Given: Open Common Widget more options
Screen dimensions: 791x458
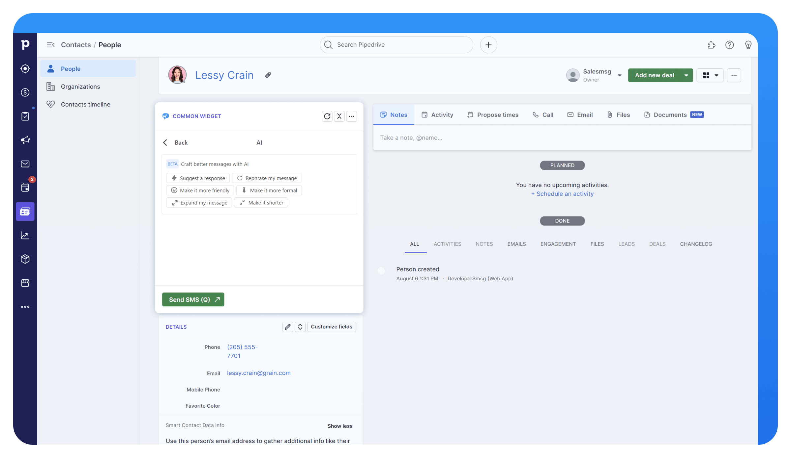Looking at the screenshot, I should pyautogui.click(x=351, y=116).
